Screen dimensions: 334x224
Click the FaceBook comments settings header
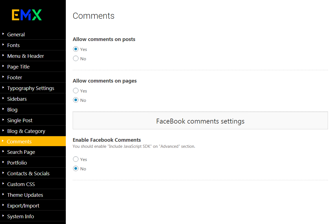tap(200, 121)
